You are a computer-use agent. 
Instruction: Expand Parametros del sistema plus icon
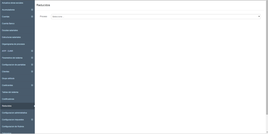click(32, 58)
